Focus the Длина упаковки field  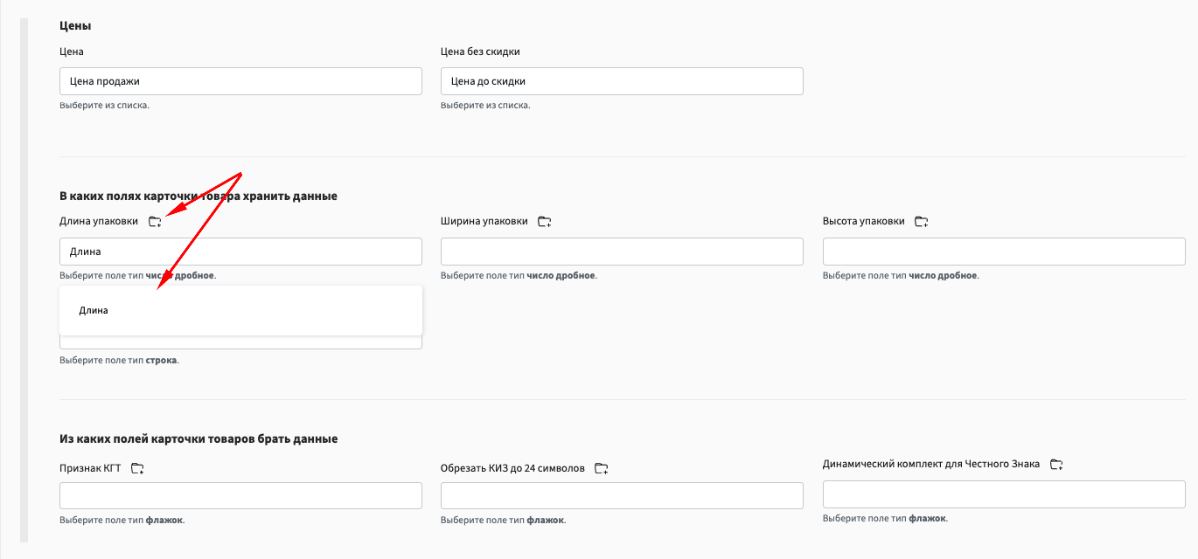(240, 252)
